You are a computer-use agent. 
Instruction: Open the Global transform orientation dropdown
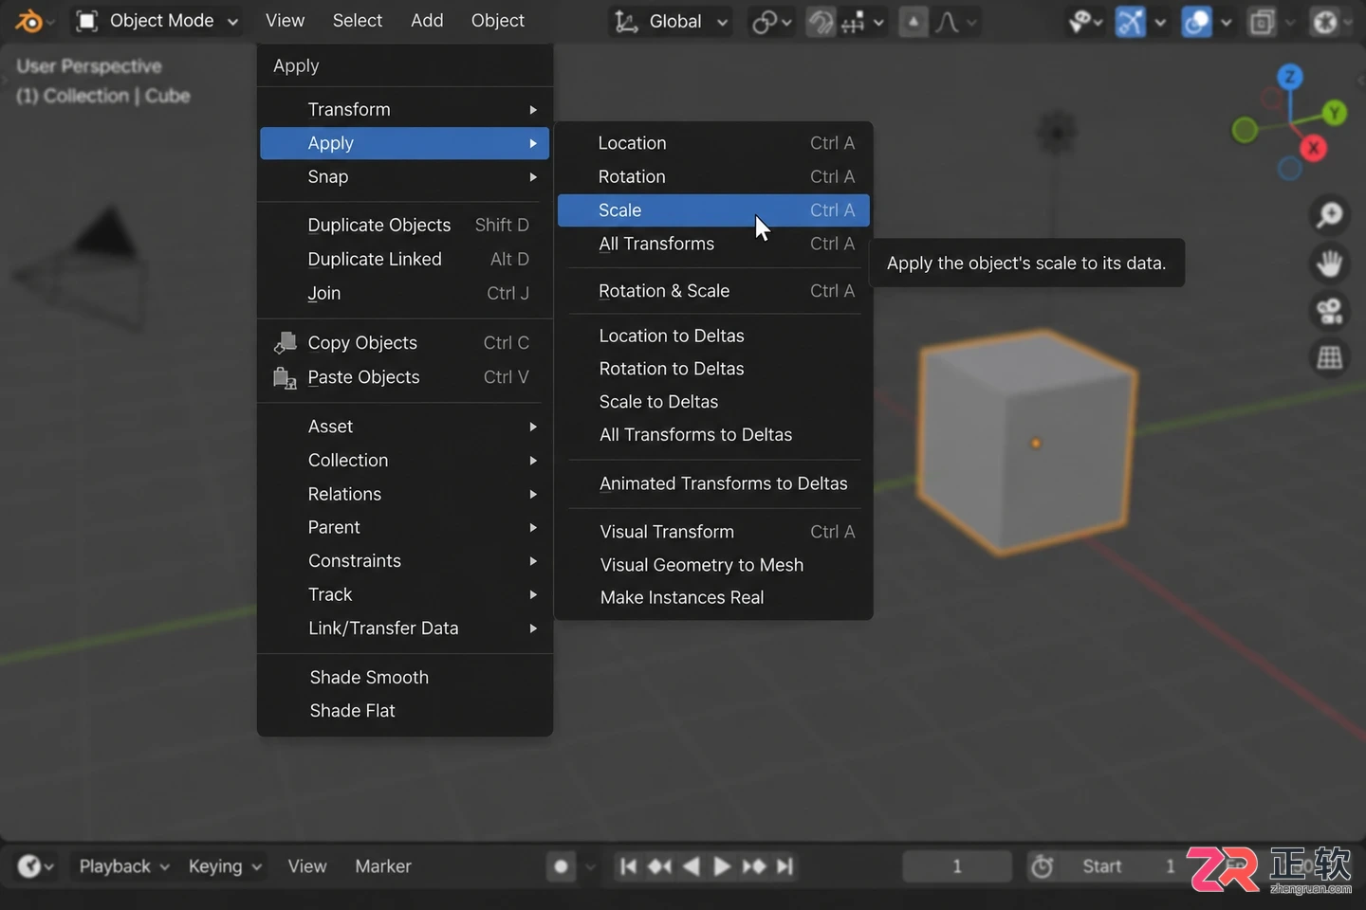pos(672,21)
